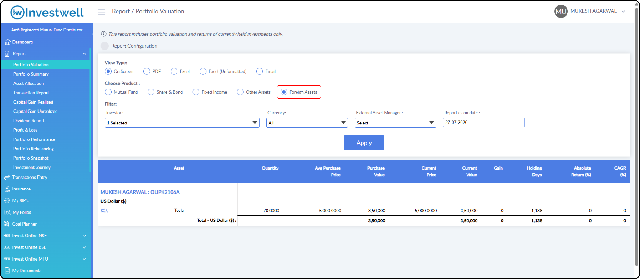Click the MU user avatar
The width and height of the screenshot is (640, 279).
561,11
